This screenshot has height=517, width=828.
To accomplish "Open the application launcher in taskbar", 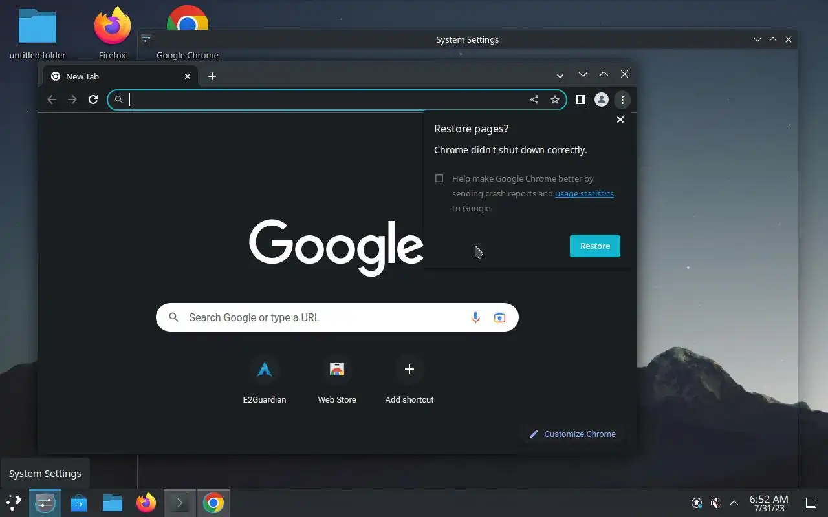I will click(14, 502).
